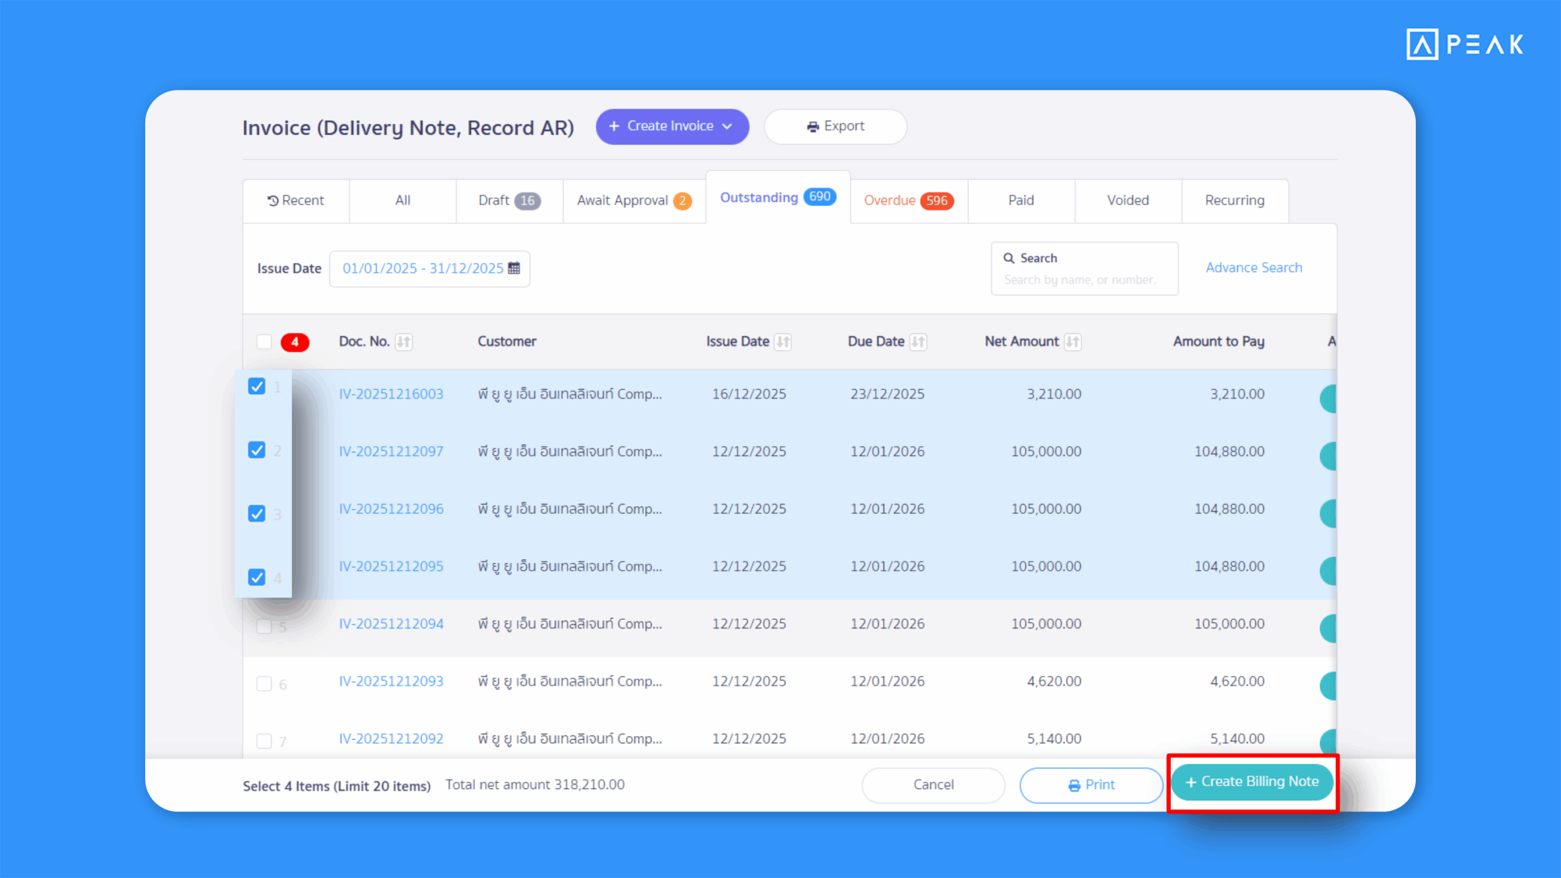Click the PEAK logo
The height and width of the screenshot is (878, 1561).
click(1463, 43)
